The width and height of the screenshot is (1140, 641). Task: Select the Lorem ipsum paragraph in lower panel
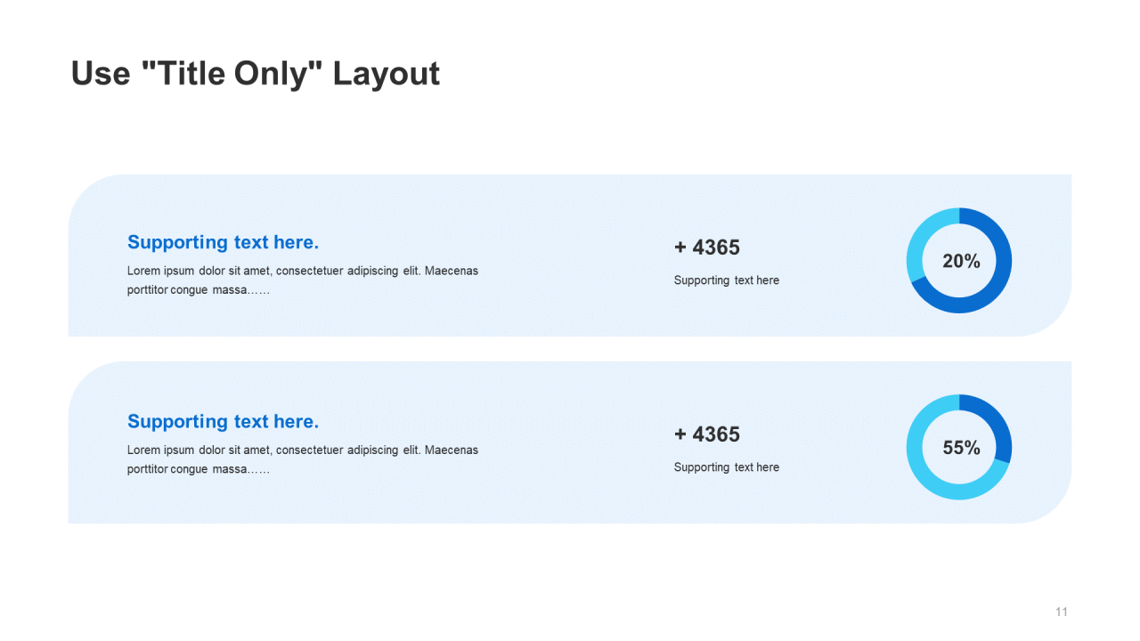(x=303, y=459)
